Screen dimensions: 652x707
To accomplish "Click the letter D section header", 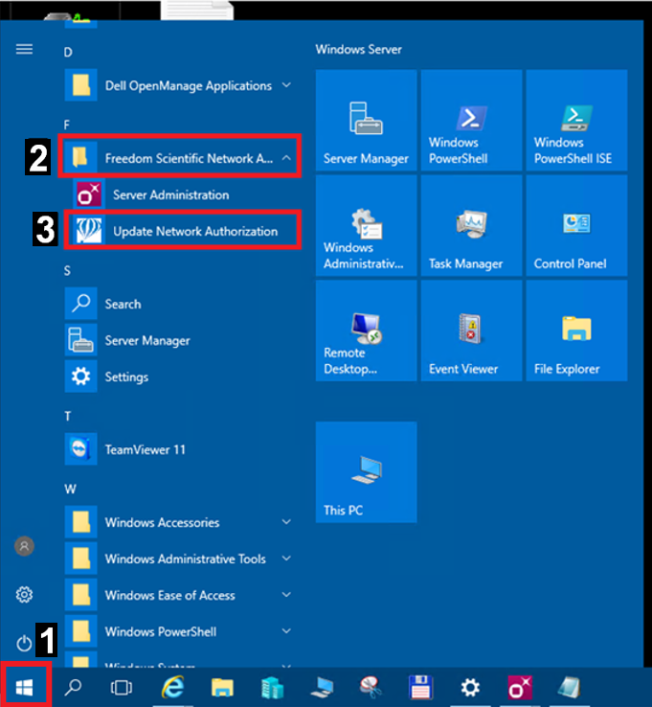I will [68, 53].
